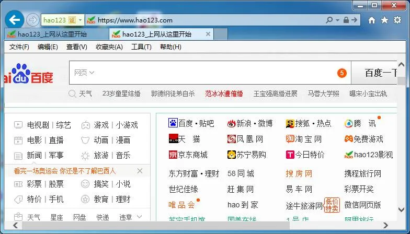
Task: Switch to the first hao123 tab
Action: tap(56, 34)
